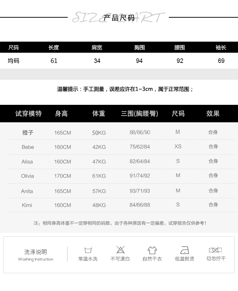Select the 长度 column header
This screenshot has height=291, width=238.
pyautogui.click(x=54, y=48)
